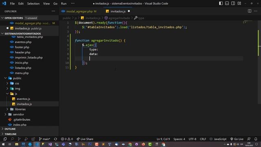Click agregarInvitado in the breadcrumb
Image resolution: width=261 pixels, height=147 pixels.
point(119,18)
